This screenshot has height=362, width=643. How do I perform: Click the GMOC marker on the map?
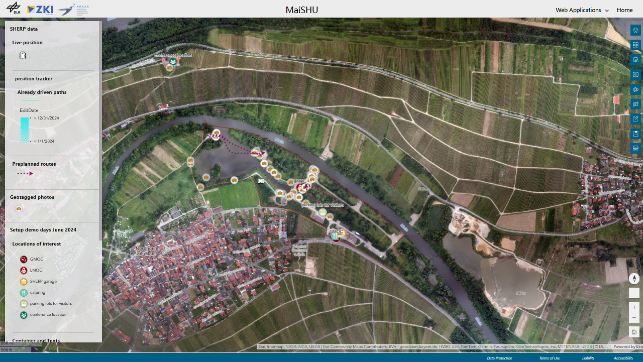[336, 236]
